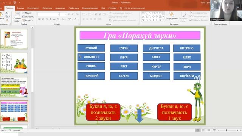
Task: Select the oval shape in shapes gallery
Action: (x=157, y=13)
